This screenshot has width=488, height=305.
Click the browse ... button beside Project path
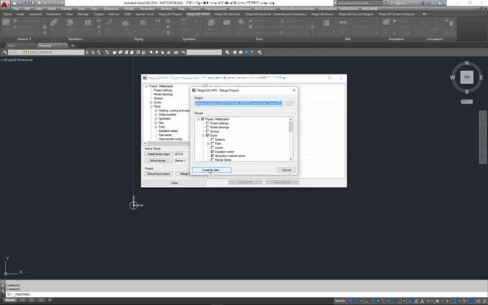click(x=289, y=103)
